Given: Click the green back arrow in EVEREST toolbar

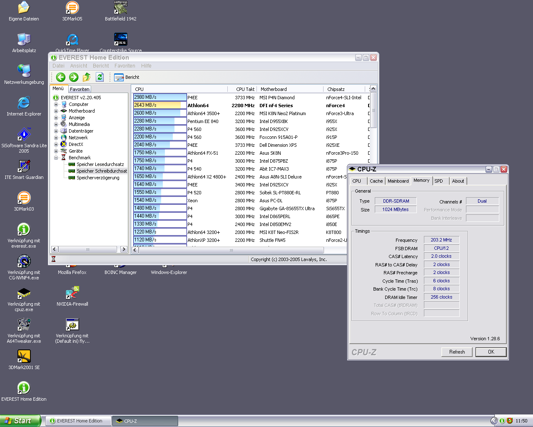Looking at the screenshot, I should point(61,77).
